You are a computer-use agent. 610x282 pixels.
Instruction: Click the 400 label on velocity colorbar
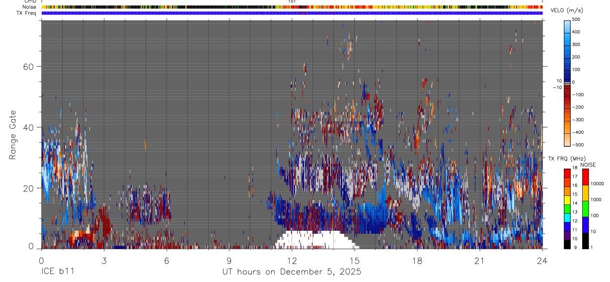pos(576,32)
